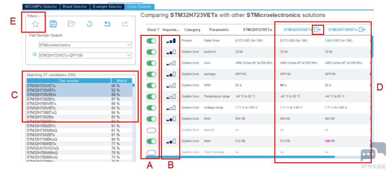389x172 pixels.
Task: Set importance bars for busArch row
Action: coord(171,52)
